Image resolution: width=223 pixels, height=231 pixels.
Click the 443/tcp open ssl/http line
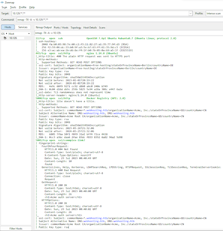(x=76, y=54)
